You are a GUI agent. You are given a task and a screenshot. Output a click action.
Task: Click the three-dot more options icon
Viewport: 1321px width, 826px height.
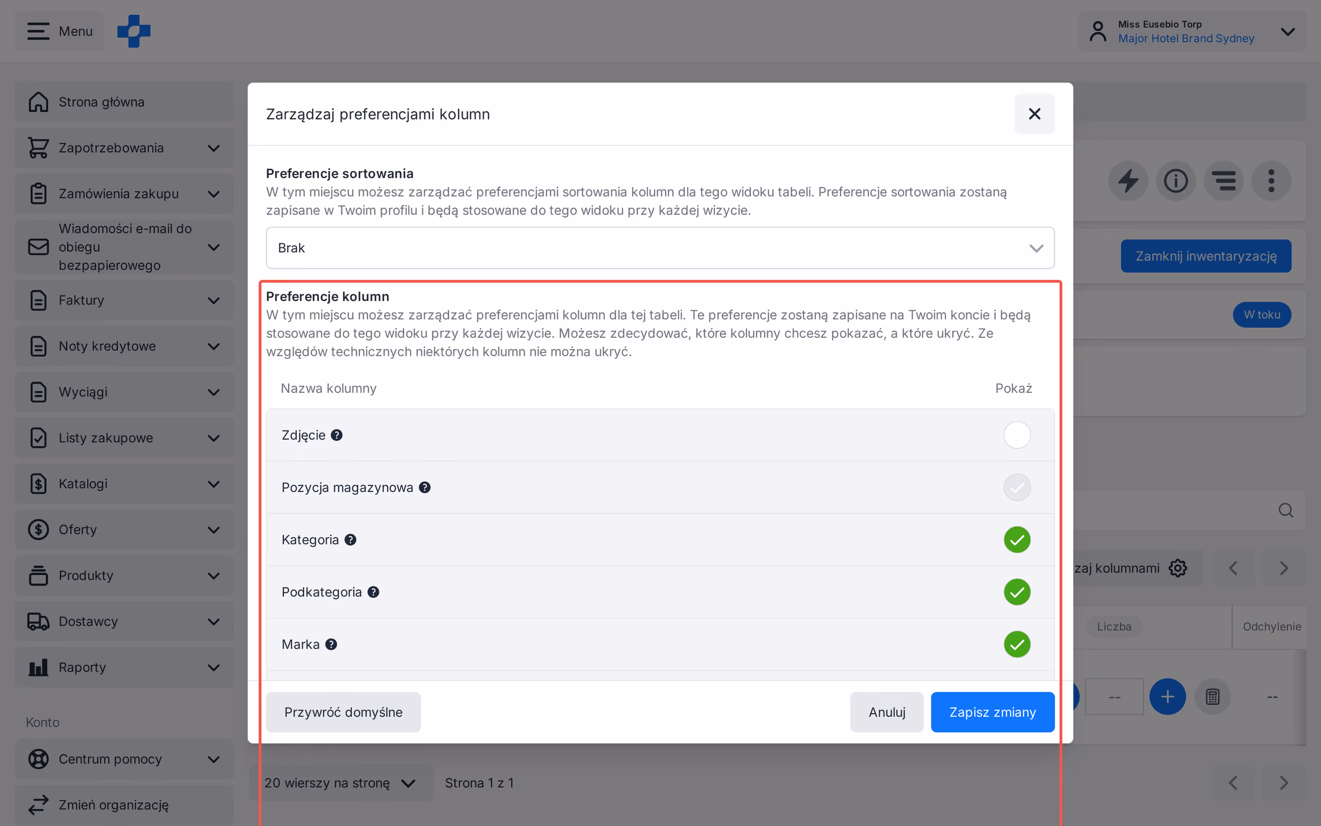point(1271,181)
